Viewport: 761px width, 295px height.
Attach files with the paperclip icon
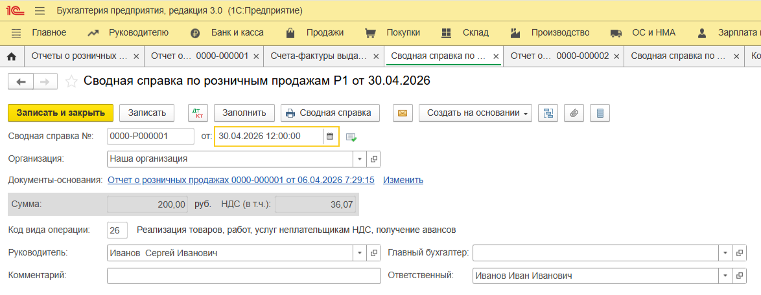[x=574, y=113]
